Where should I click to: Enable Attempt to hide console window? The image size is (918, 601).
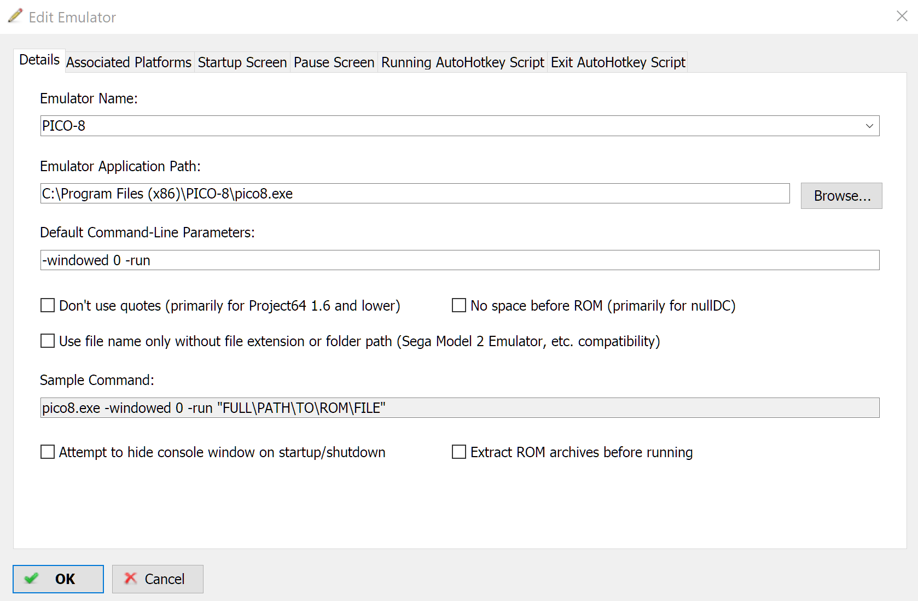[x=48, y=452]
